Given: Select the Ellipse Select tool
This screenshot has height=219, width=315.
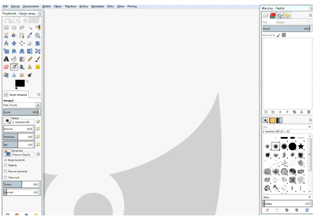Looking at the screenshot, I should (x=14, y=27).
